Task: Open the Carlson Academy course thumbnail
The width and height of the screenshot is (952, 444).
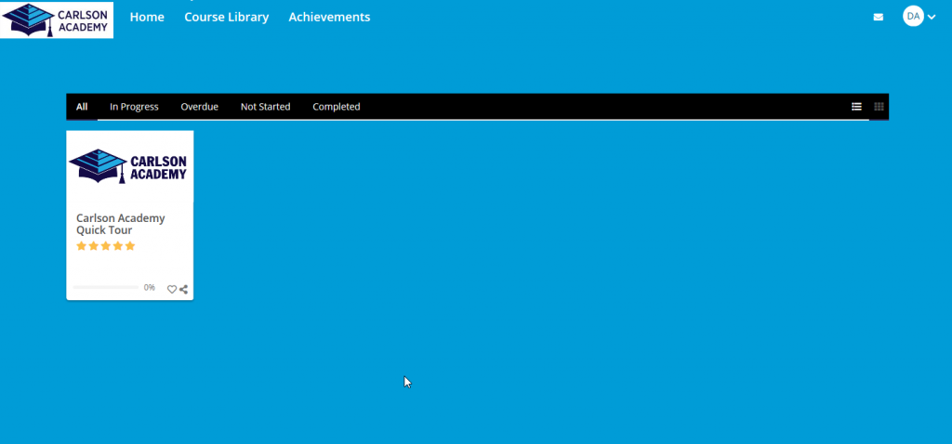Action: (x=130, y=166)
